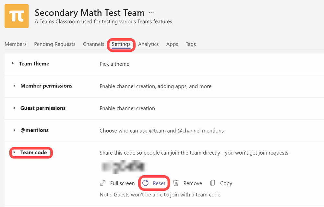Click the Remove trash can icon
This screenshot has width=324, height=207.
[176, 183]
